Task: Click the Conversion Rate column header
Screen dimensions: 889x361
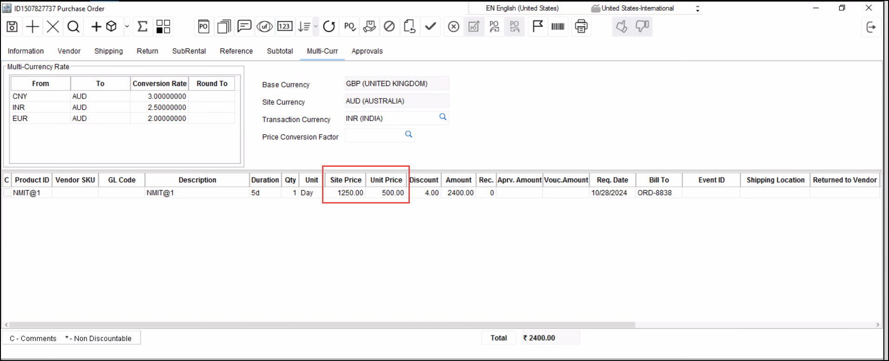Action: coord(159,84)
